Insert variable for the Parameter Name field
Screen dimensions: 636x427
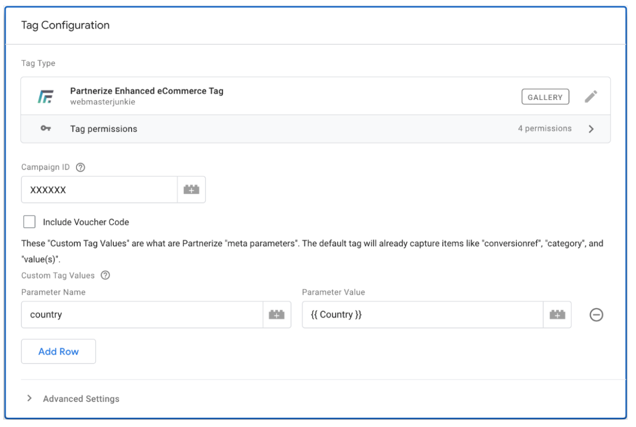pos(277,315)
